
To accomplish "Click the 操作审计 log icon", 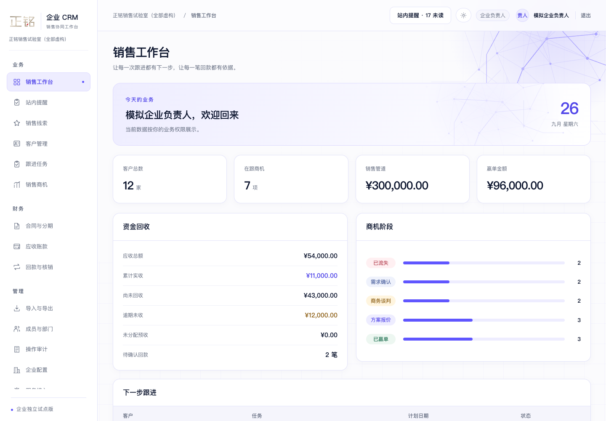I will point(17,349).
